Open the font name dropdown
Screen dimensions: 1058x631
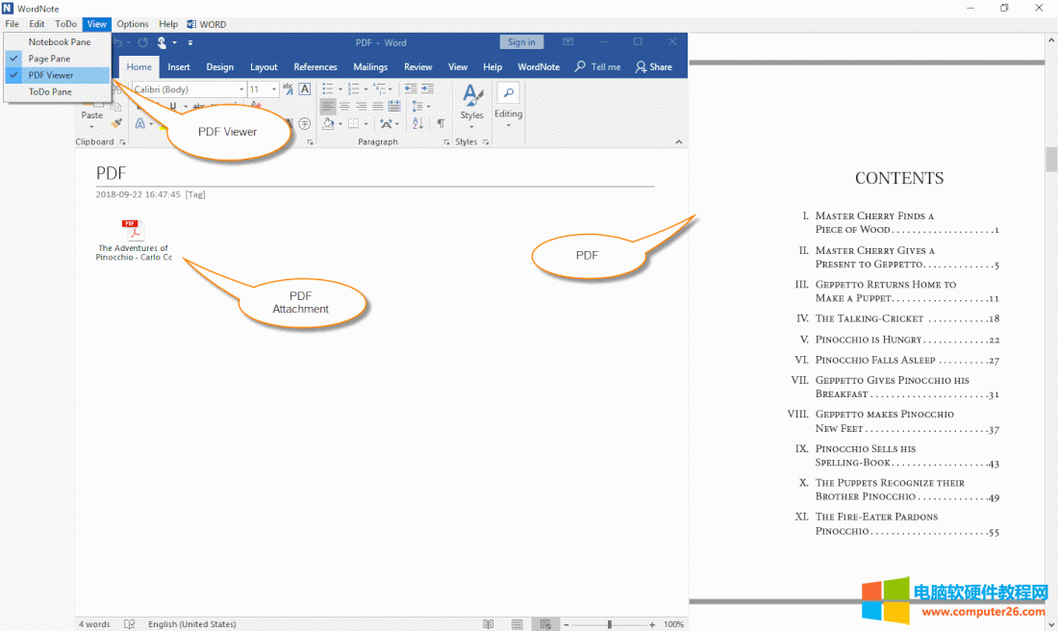coord(240,88)
